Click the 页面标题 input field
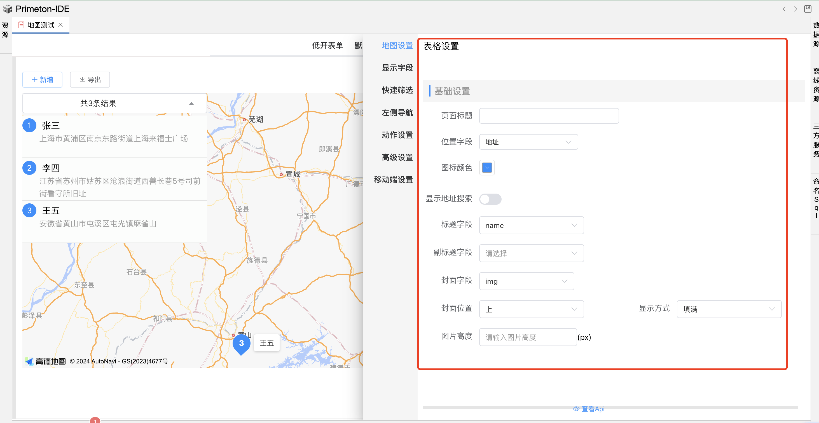This screenshot has height=423, width=819. [549, 116]
